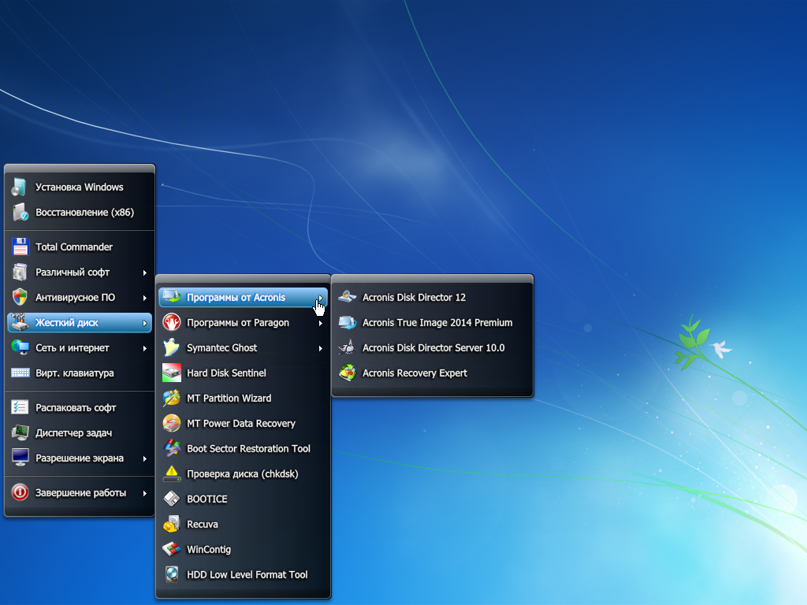Viewport: 807px width, 605px height.
Task: Click the Acronis True Image 2014 icon
Action: pos(347,322)
